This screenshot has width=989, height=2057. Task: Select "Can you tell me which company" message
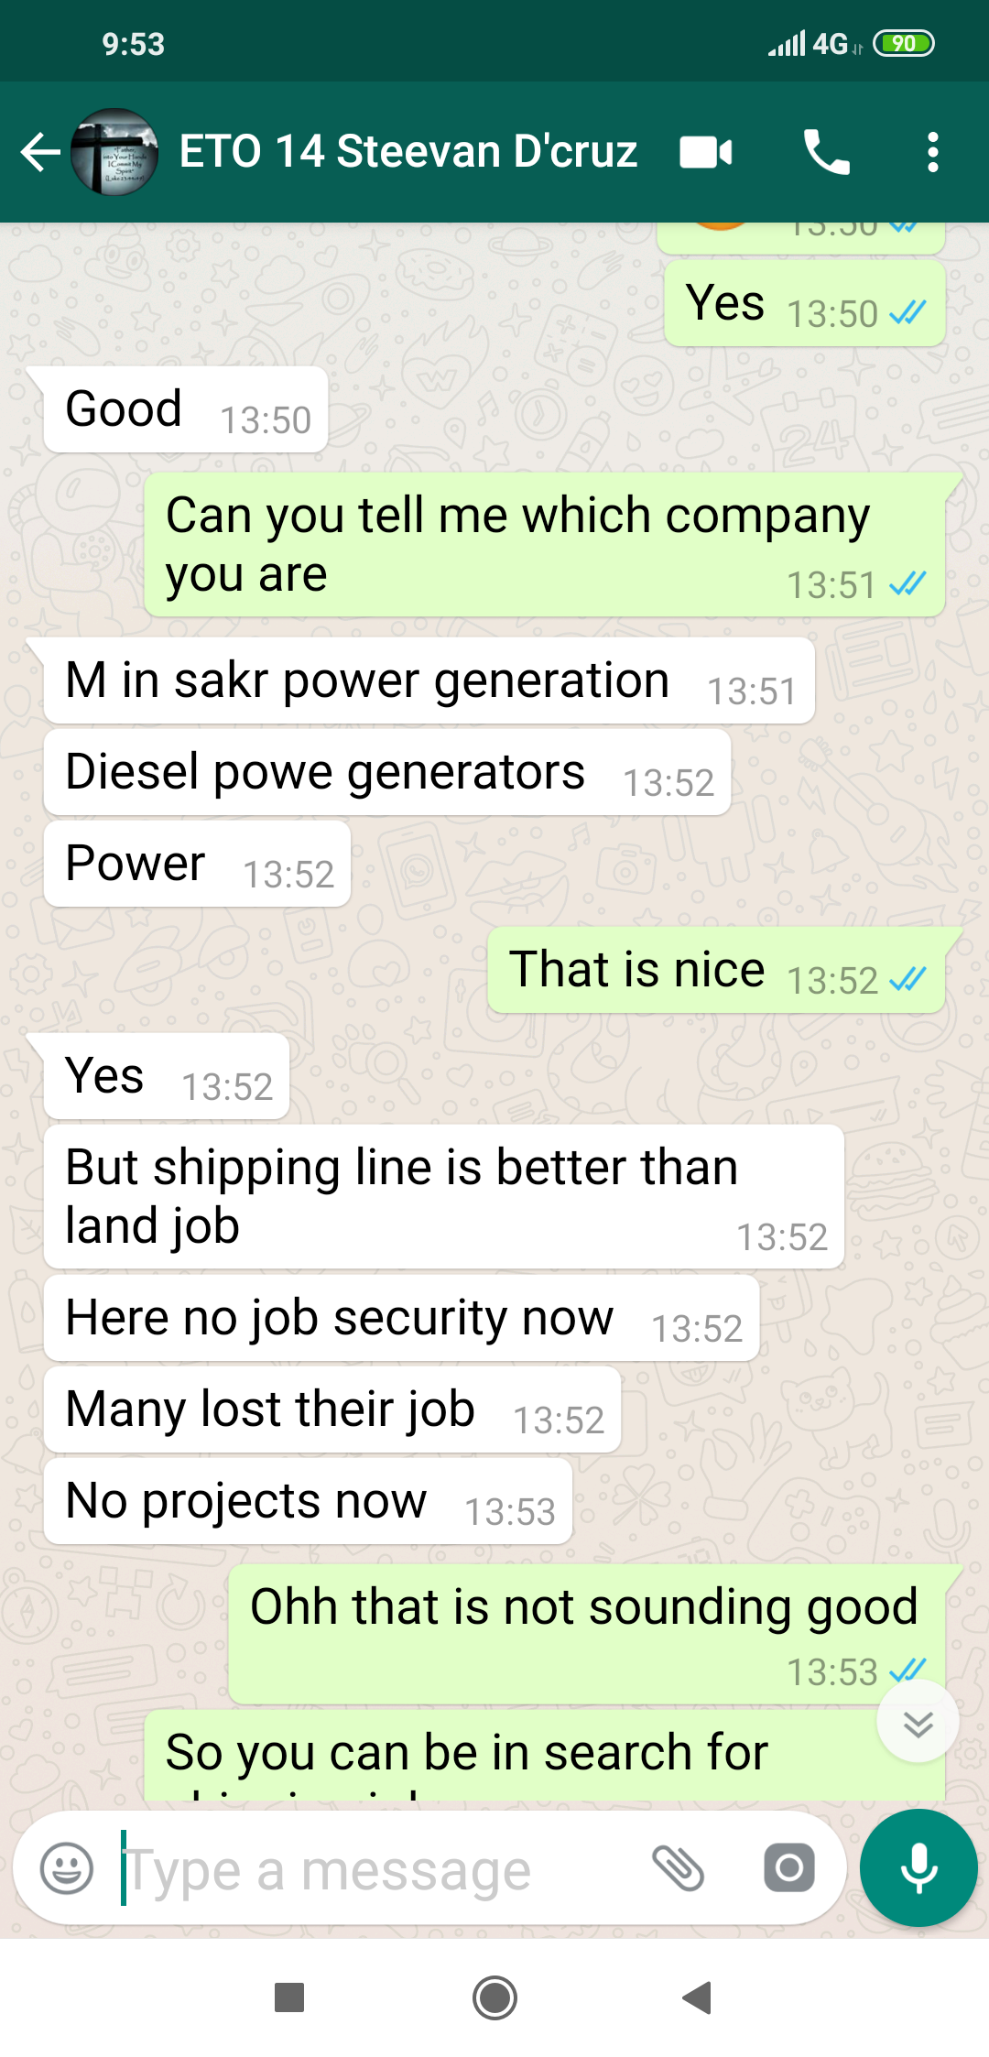pyautogui.click(x=545, y=545)
